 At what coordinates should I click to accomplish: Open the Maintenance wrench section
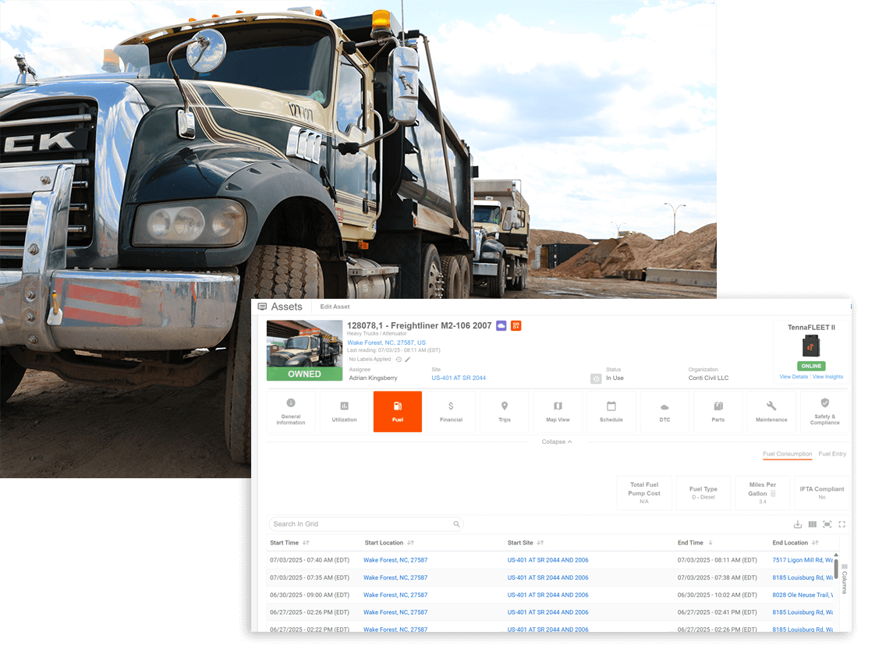(771, 411)
